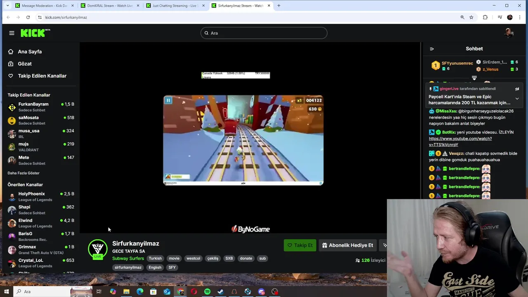Expand the gift leaderboard chevron under SFYyunusemrec

tap(474, 78)
